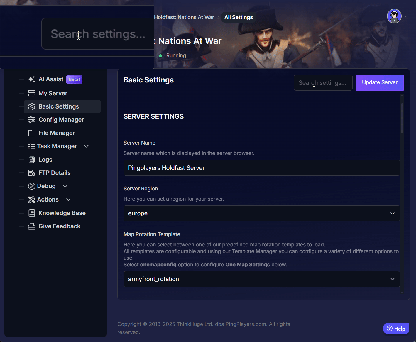Click the Give Feedback icon

(32, 226)
